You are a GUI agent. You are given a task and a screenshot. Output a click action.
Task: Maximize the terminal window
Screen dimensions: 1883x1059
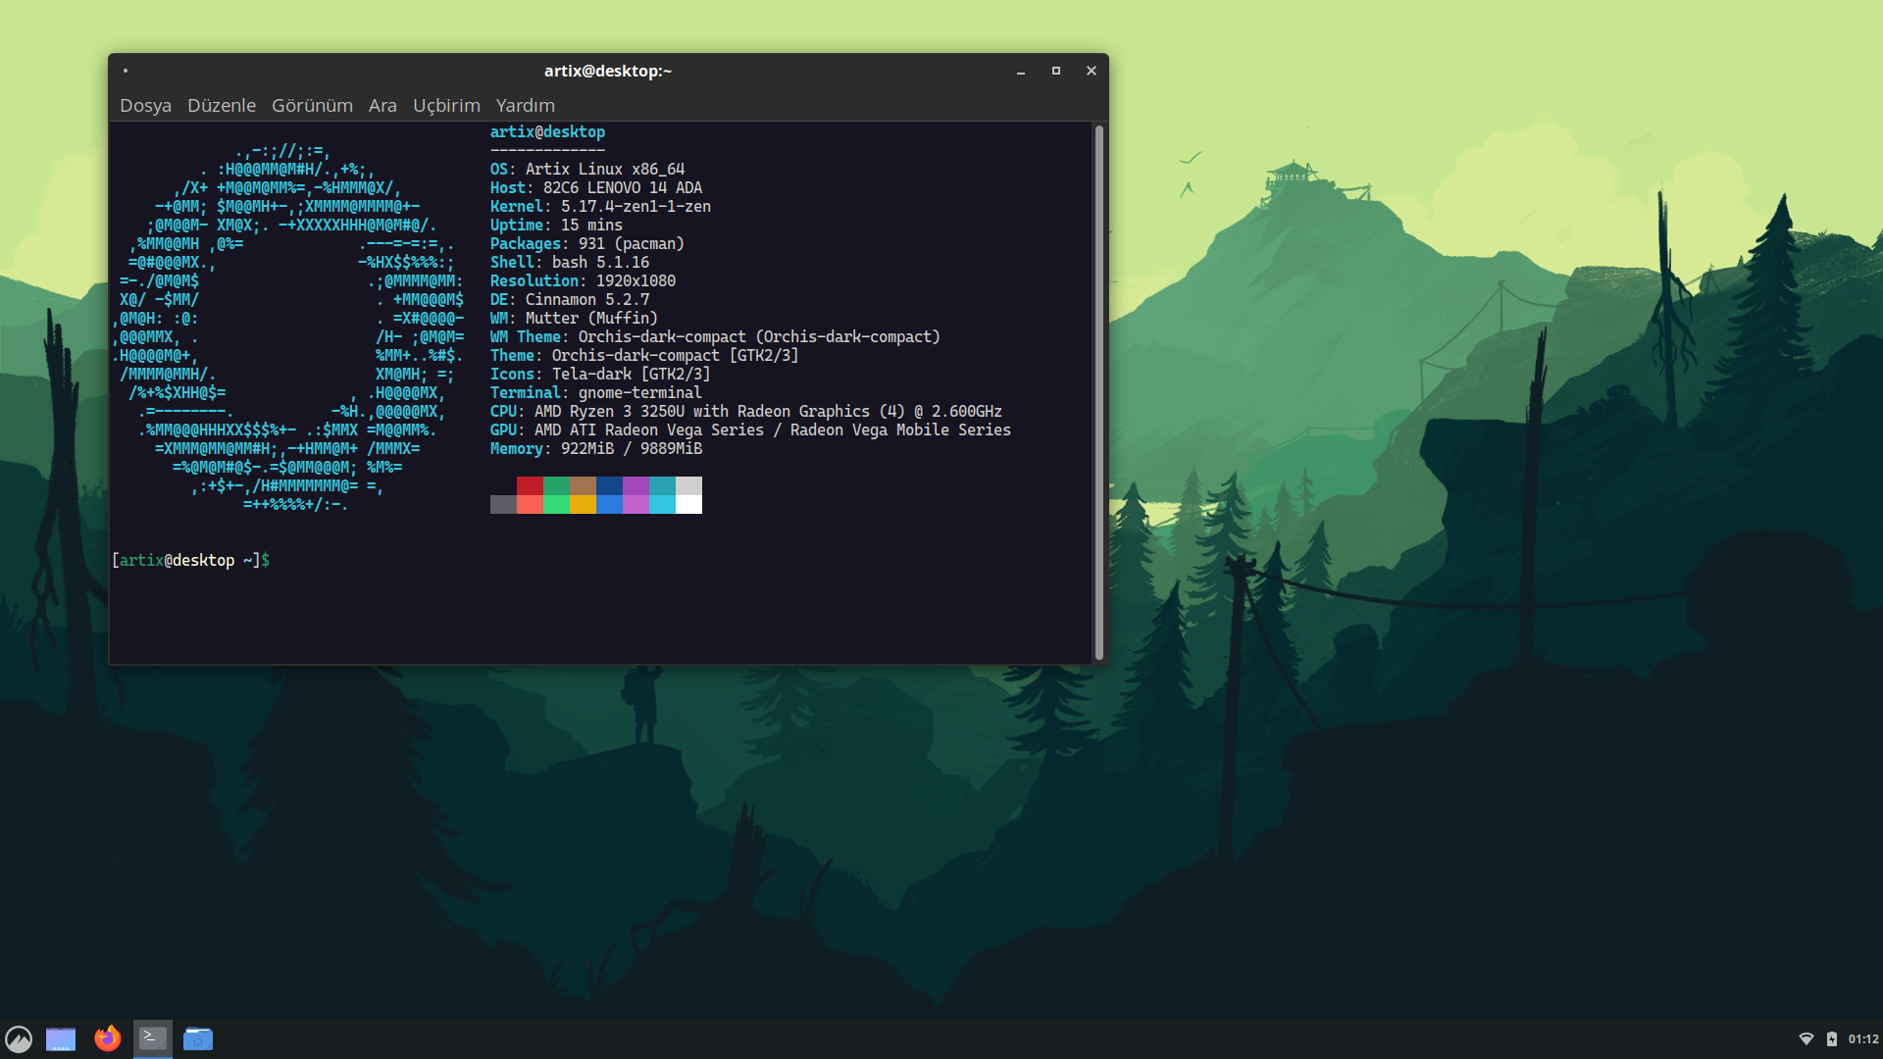[x=1056, y=71]
